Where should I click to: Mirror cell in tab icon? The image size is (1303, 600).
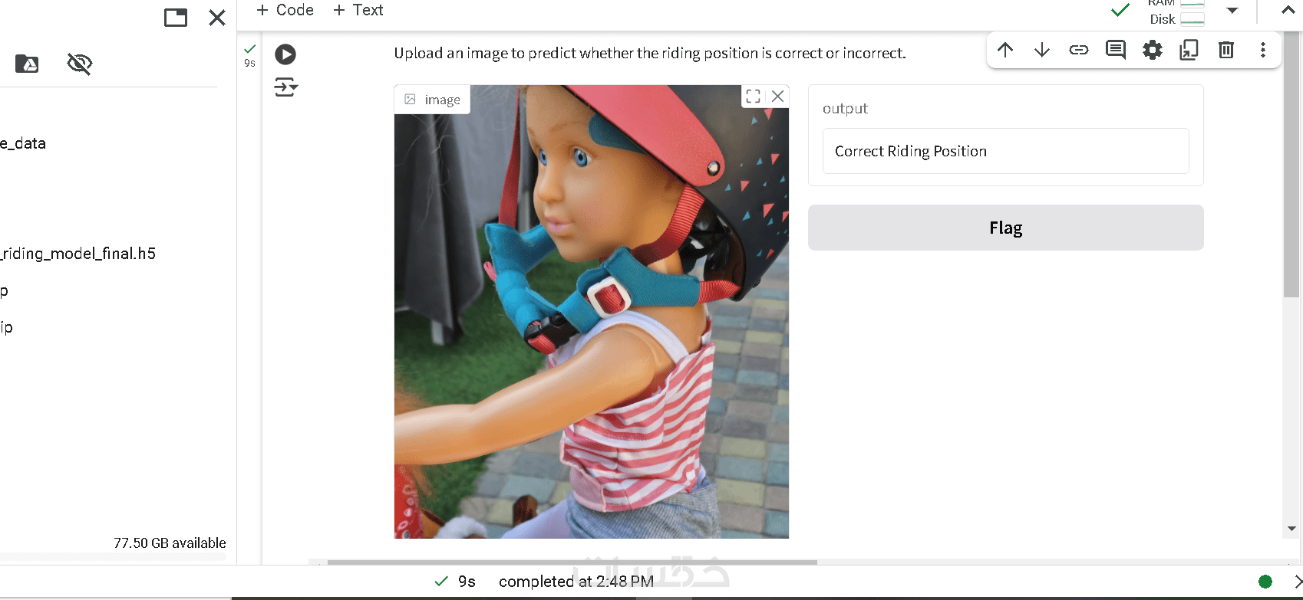(x=1189, y=50)
